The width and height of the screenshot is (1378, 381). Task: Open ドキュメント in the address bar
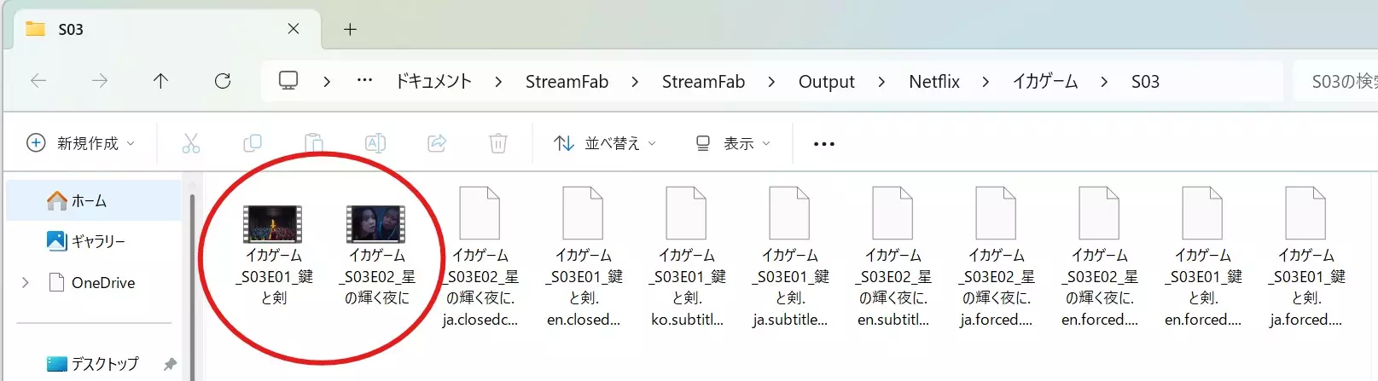pos(433,81)
